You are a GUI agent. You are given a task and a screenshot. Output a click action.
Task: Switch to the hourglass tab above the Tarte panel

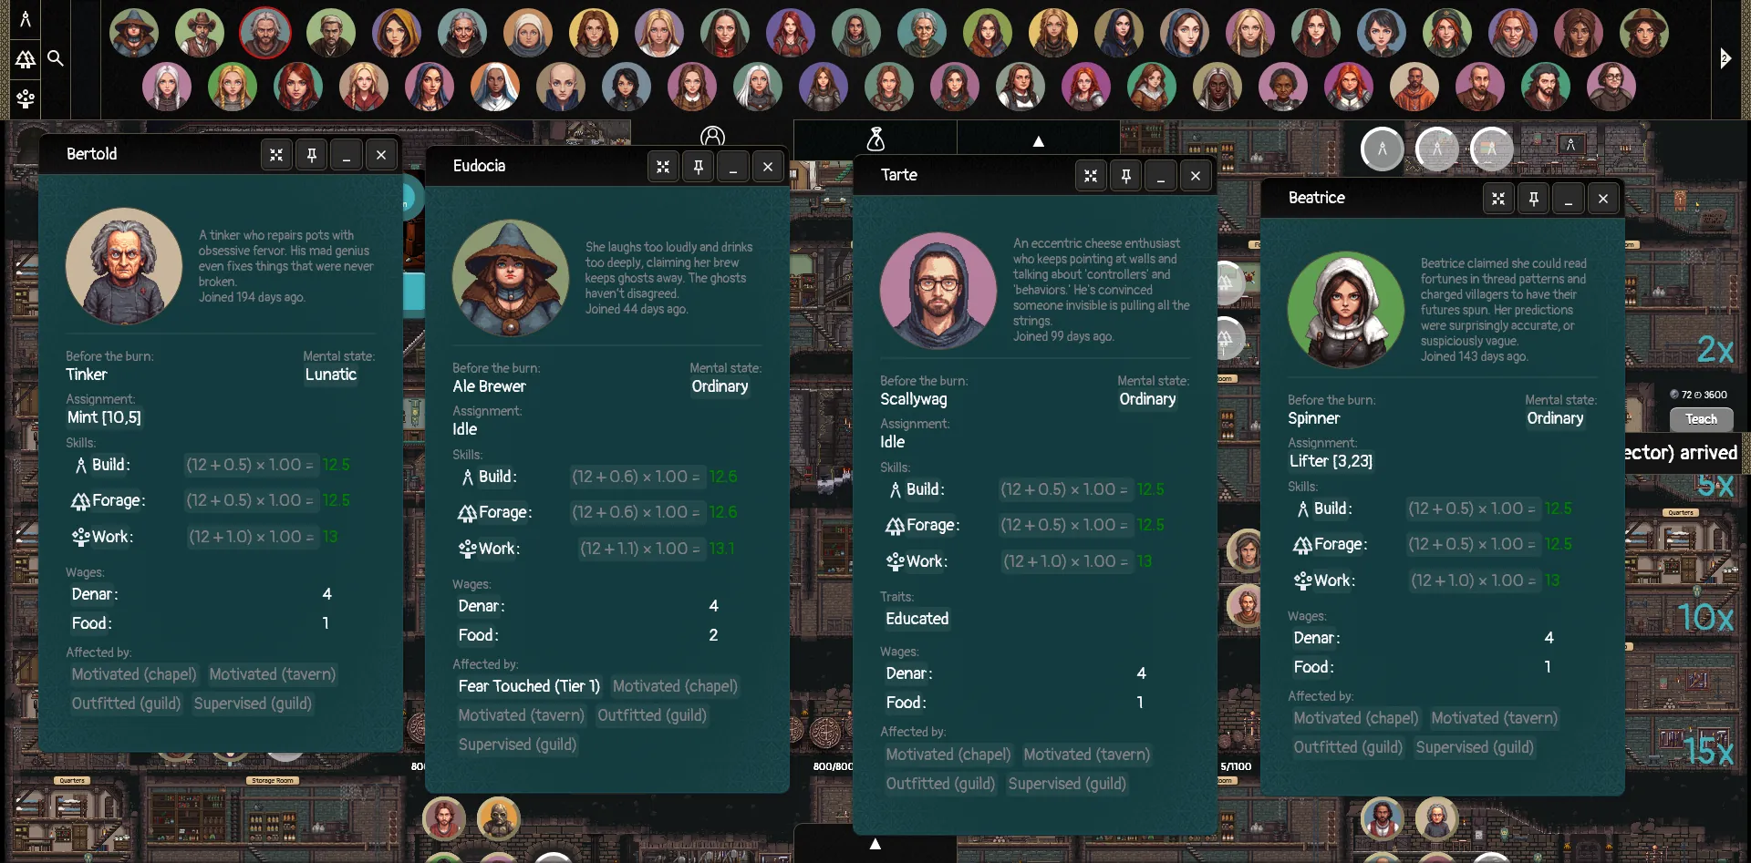tap(875, 139)
